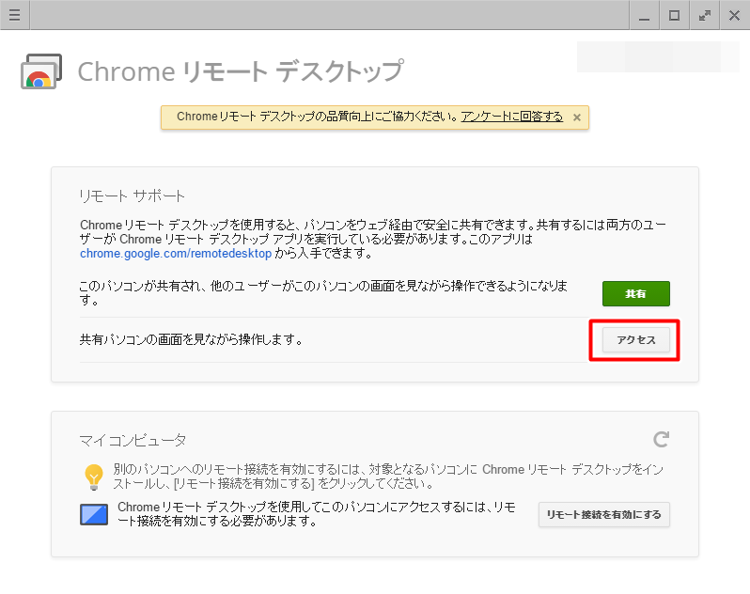Screen dimensions: 750x594
Task: Close the Remote Desktop app window
Action: pos(735,15)
